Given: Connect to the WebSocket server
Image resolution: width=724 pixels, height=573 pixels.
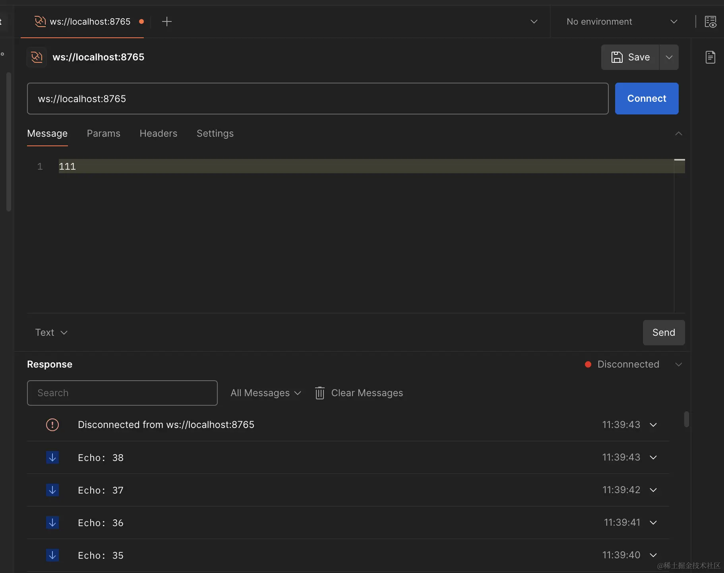Looking at the screenshot, I should [x=647, y=99].
